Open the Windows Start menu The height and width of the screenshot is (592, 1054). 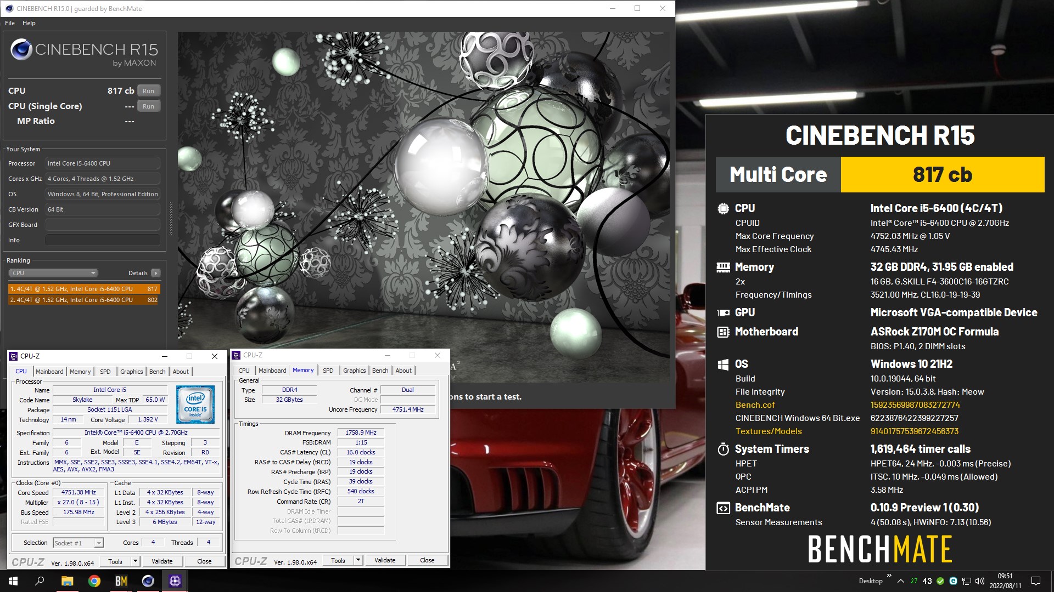(13, 581)
